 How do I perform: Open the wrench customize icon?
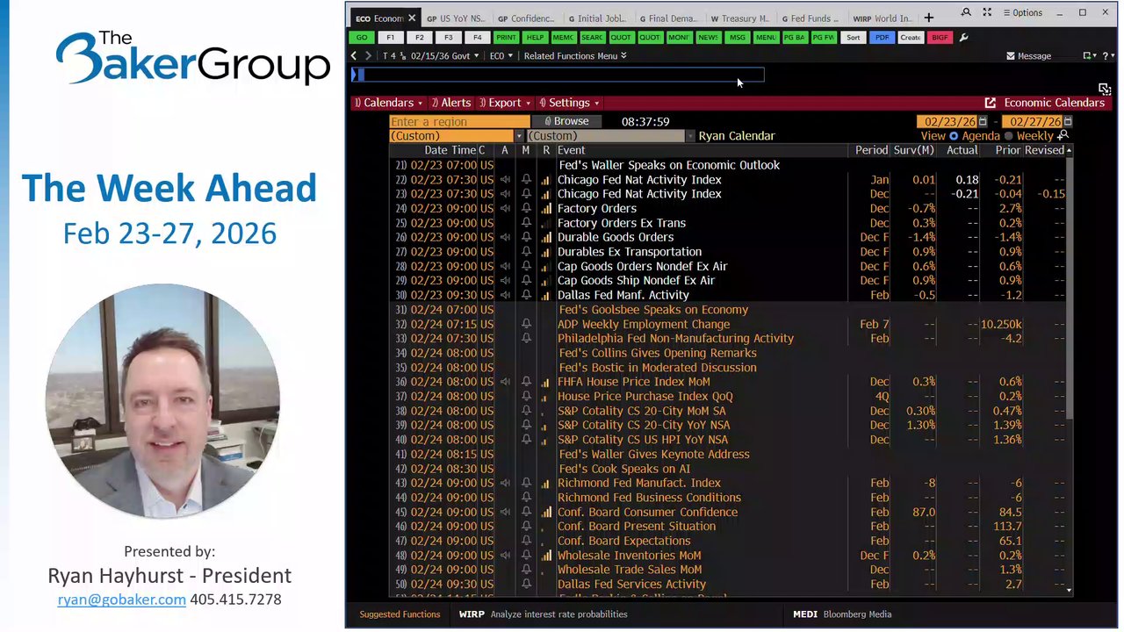point(964,38)
